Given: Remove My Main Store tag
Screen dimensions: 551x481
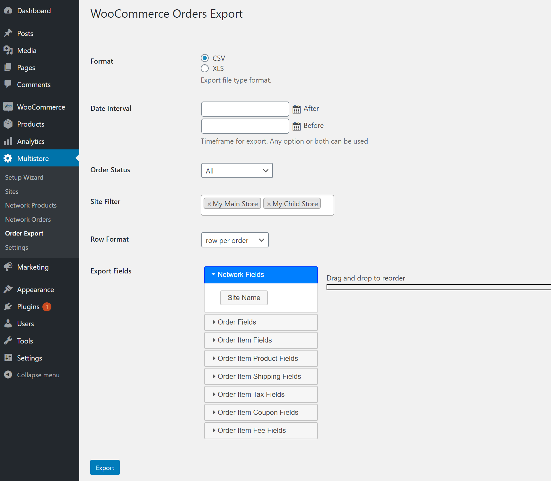Looking at the screenshot, I should click(x=209, y=204).
